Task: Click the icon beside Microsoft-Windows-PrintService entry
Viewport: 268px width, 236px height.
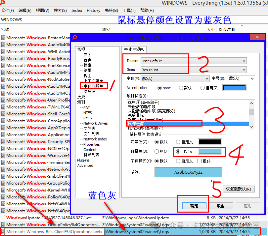Action: point(3,66)
